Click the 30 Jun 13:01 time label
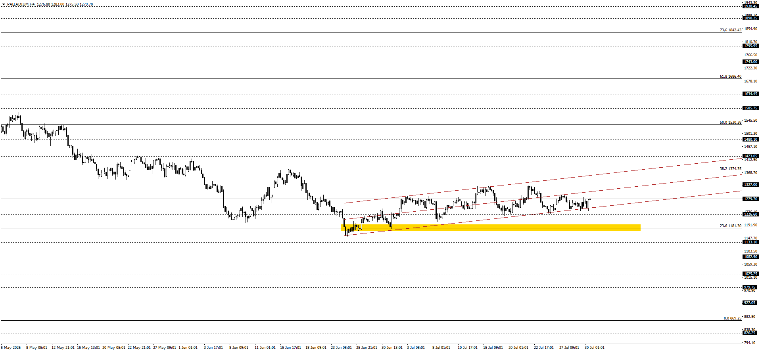 [392, 348]
